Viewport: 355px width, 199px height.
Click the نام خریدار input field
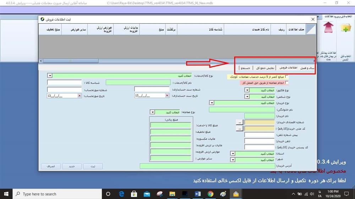tap(260, 116)
